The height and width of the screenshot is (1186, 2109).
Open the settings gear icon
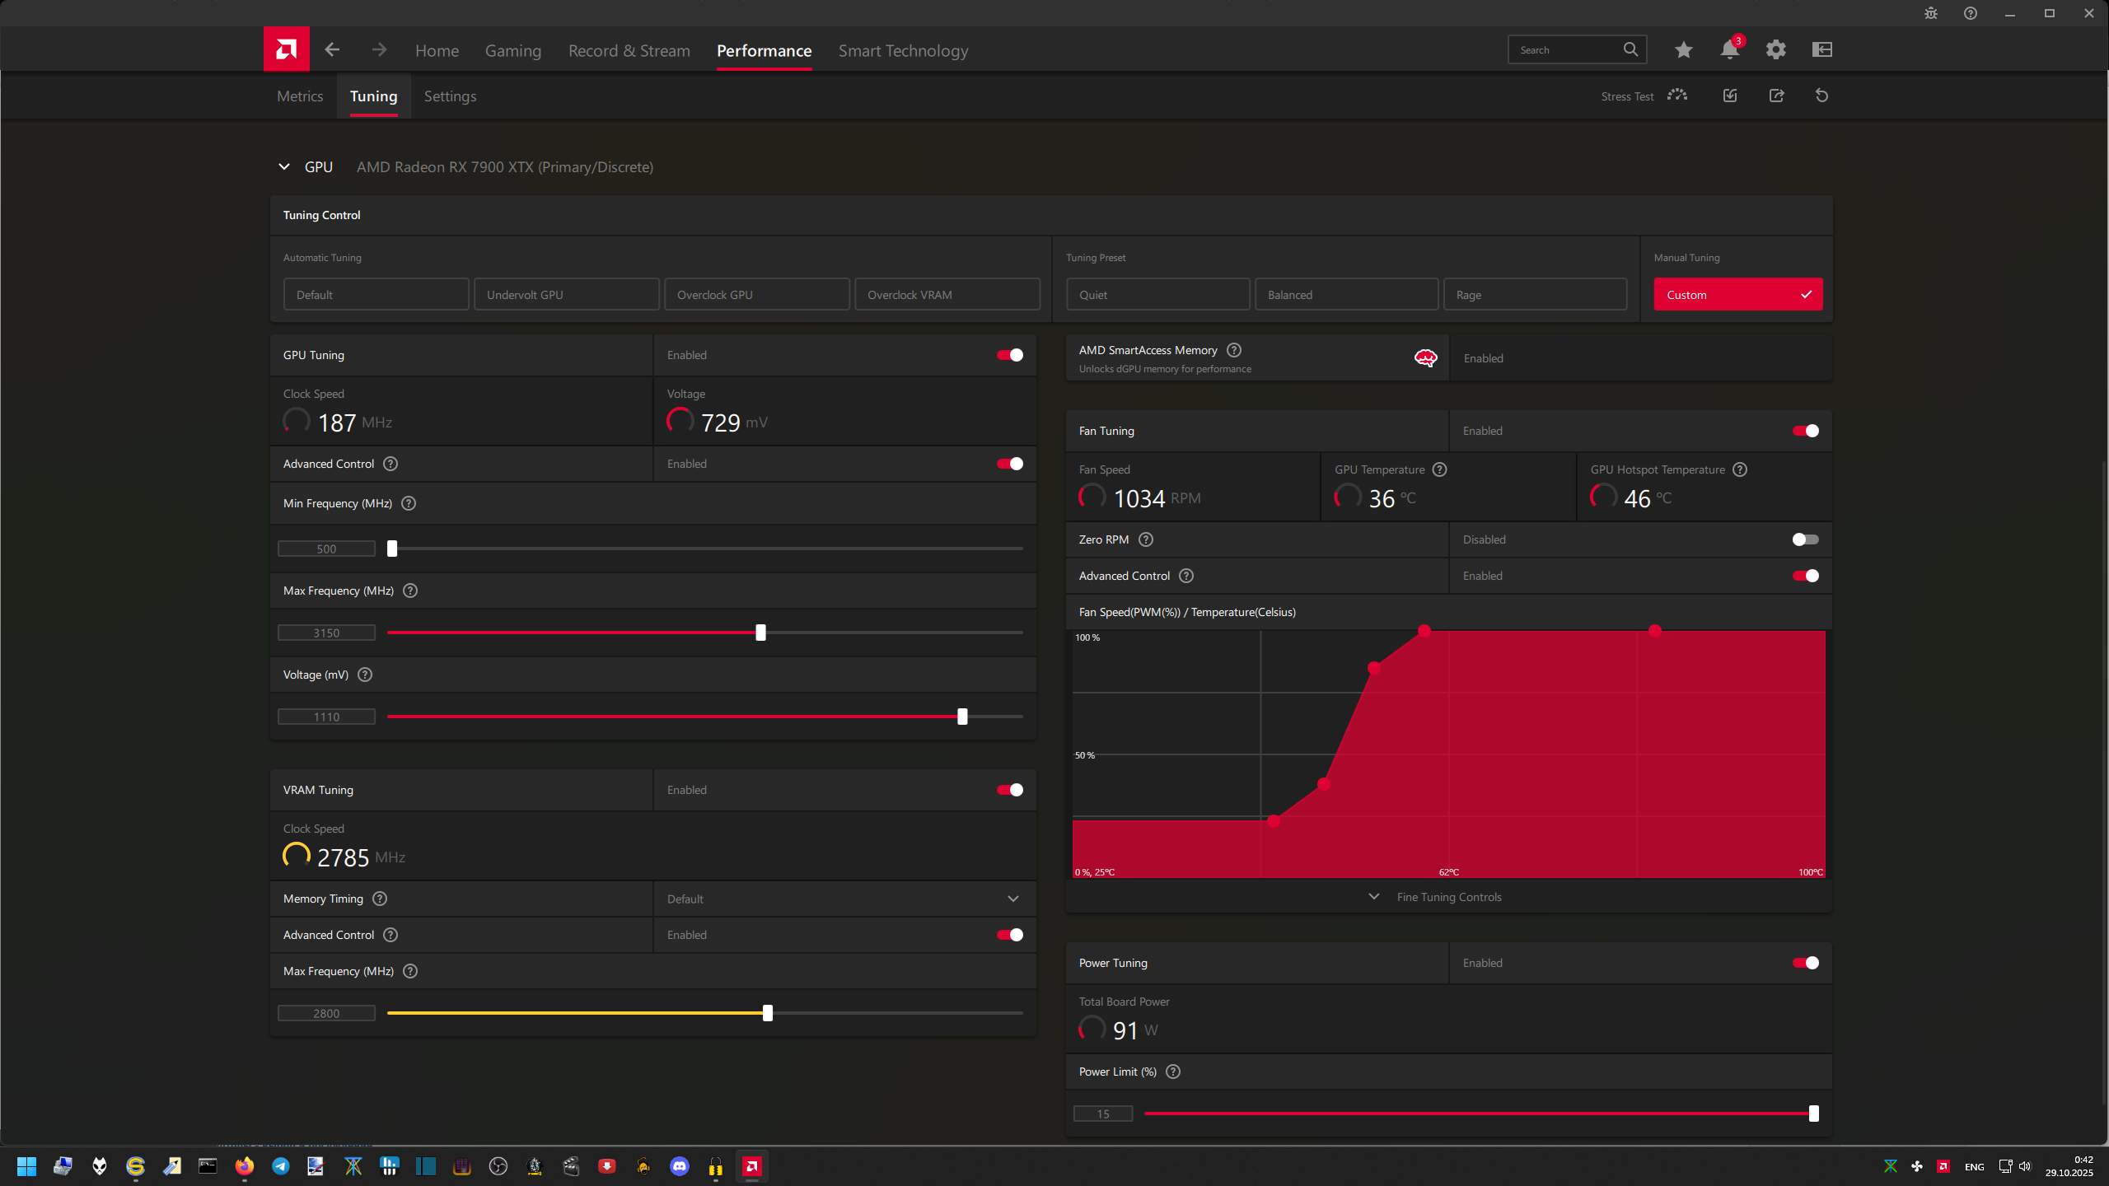point(1775,50)
